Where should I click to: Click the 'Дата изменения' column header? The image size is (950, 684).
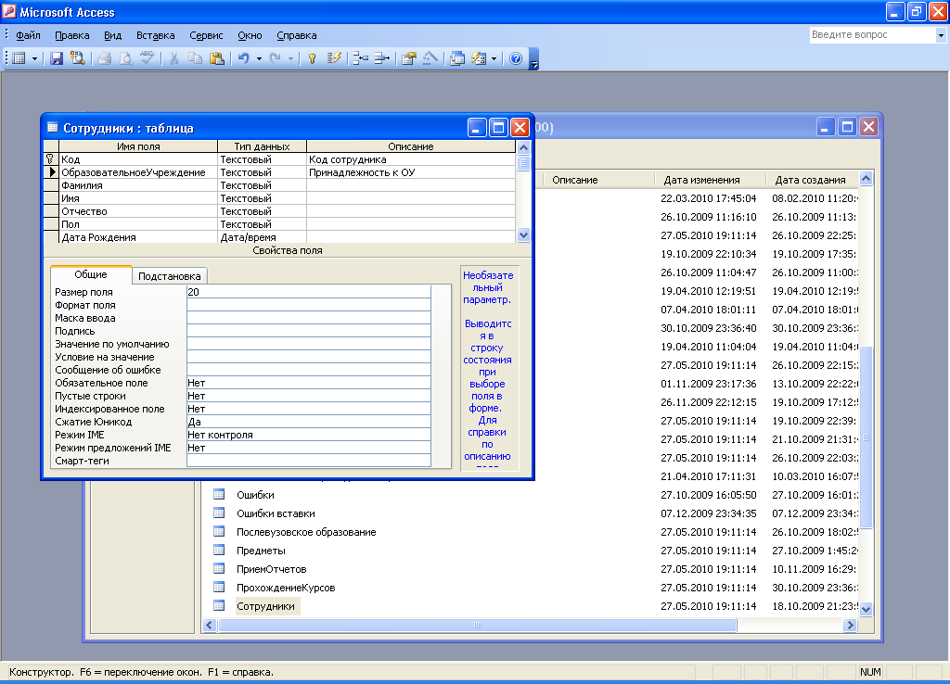(710, 180)
